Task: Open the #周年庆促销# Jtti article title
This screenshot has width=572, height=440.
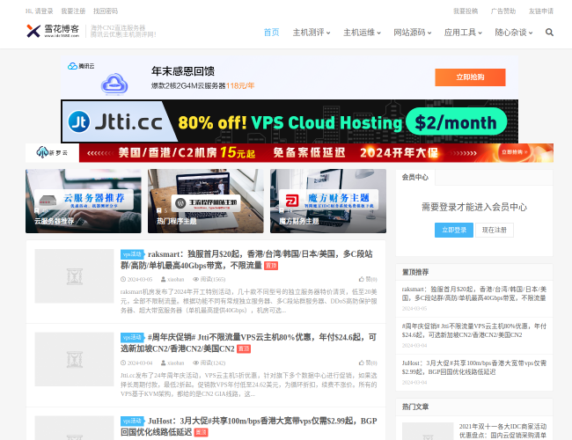Action: click(x=248, y=343)
